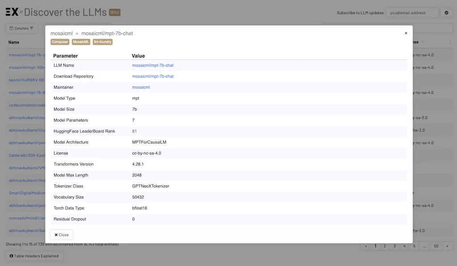Click the mosaicml Maintainer link
This screenshot has width=457, height=266.
(x=141, y=87)
